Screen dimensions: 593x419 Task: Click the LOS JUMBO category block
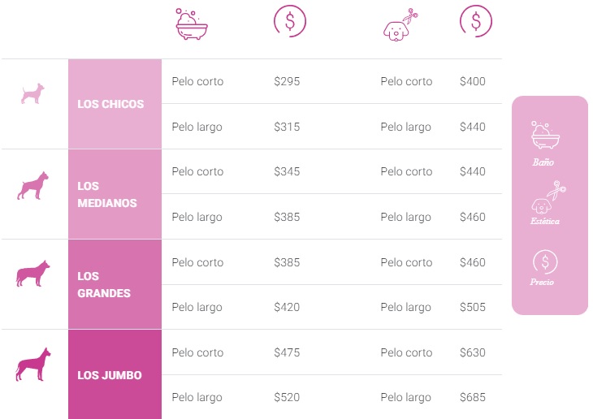click(115, 374)
